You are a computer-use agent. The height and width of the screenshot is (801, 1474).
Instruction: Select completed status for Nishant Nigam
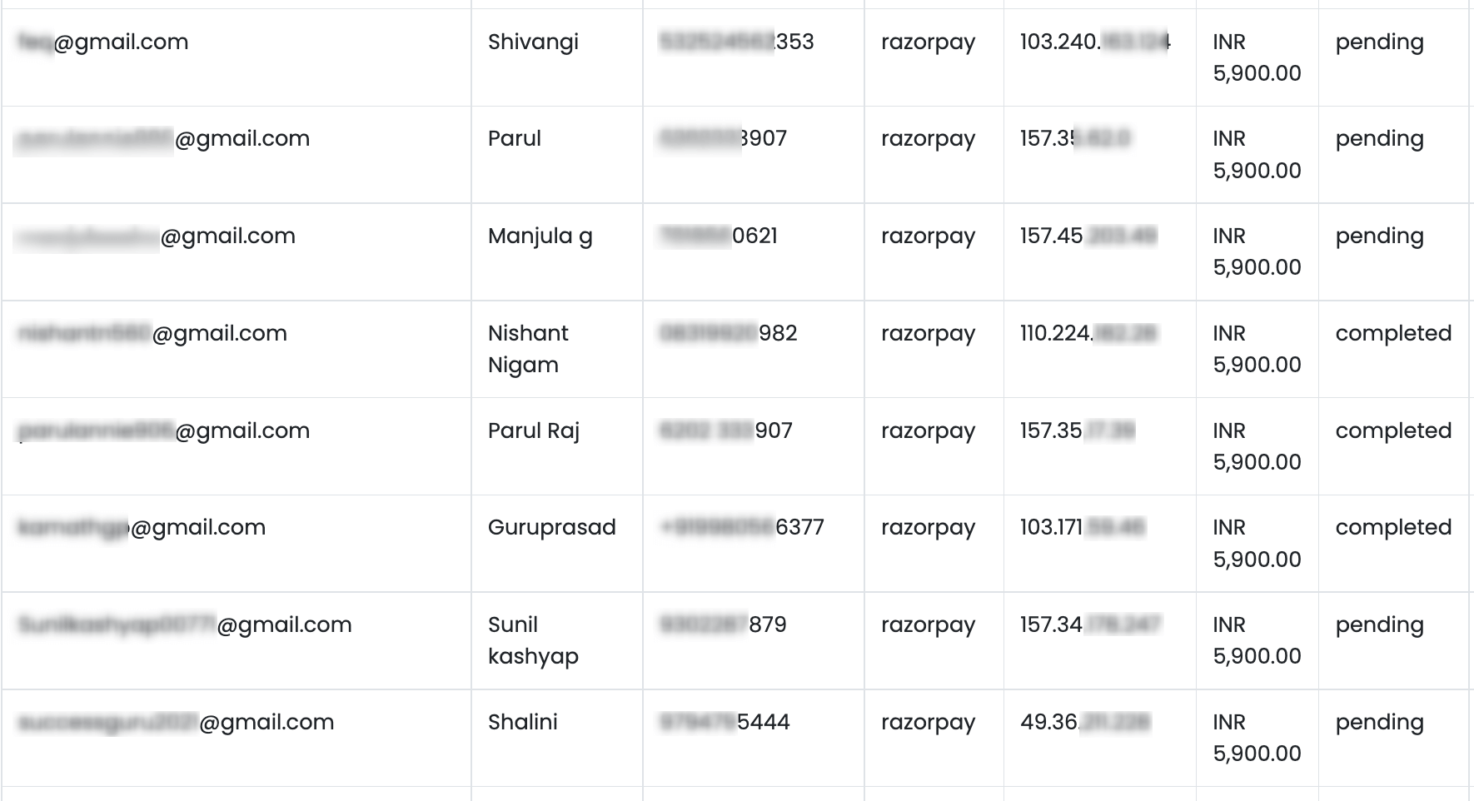coord(1393,334)
